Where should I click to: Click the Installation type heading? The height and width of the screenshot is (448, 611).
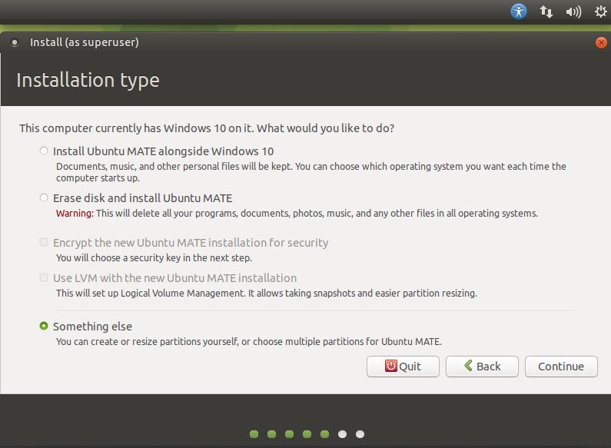click(88, 80)
